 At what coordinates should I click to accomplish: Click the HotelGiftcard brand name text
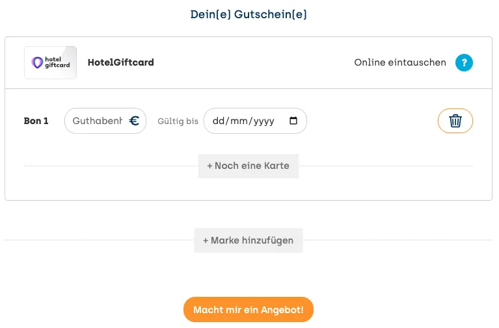[120, 62]
